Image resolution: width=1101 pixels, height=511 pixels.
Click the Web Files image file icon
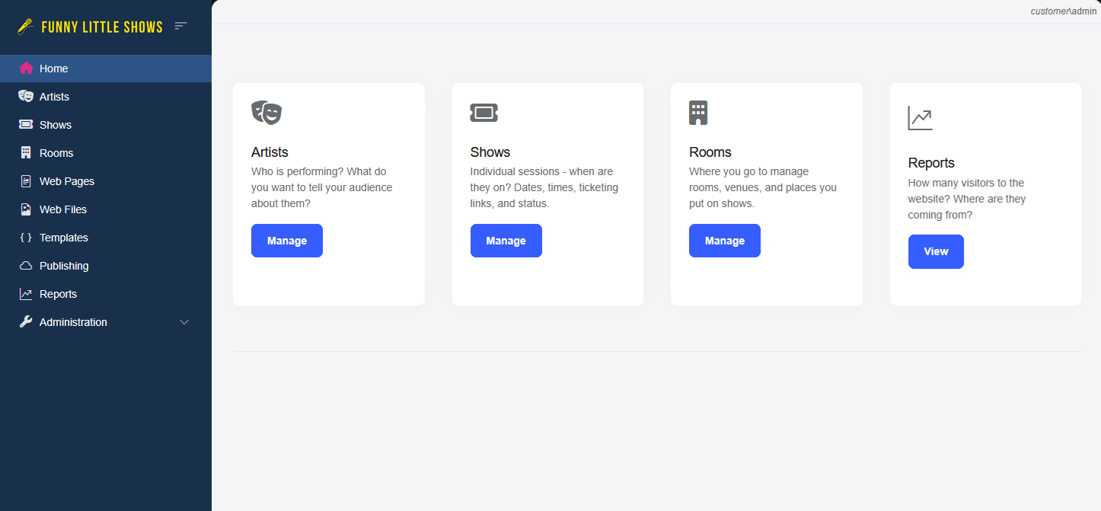[x=26, y=209]
